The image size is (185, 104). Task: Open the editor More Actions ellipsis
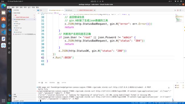[x=183, y=10]
